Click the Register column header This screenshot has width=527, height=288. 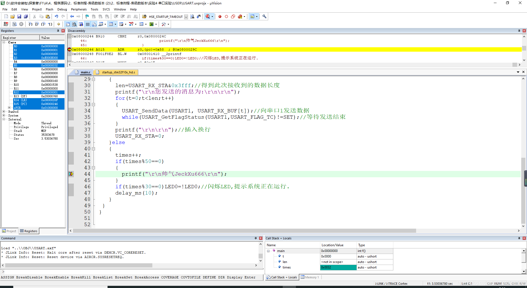tap(21, 38)
